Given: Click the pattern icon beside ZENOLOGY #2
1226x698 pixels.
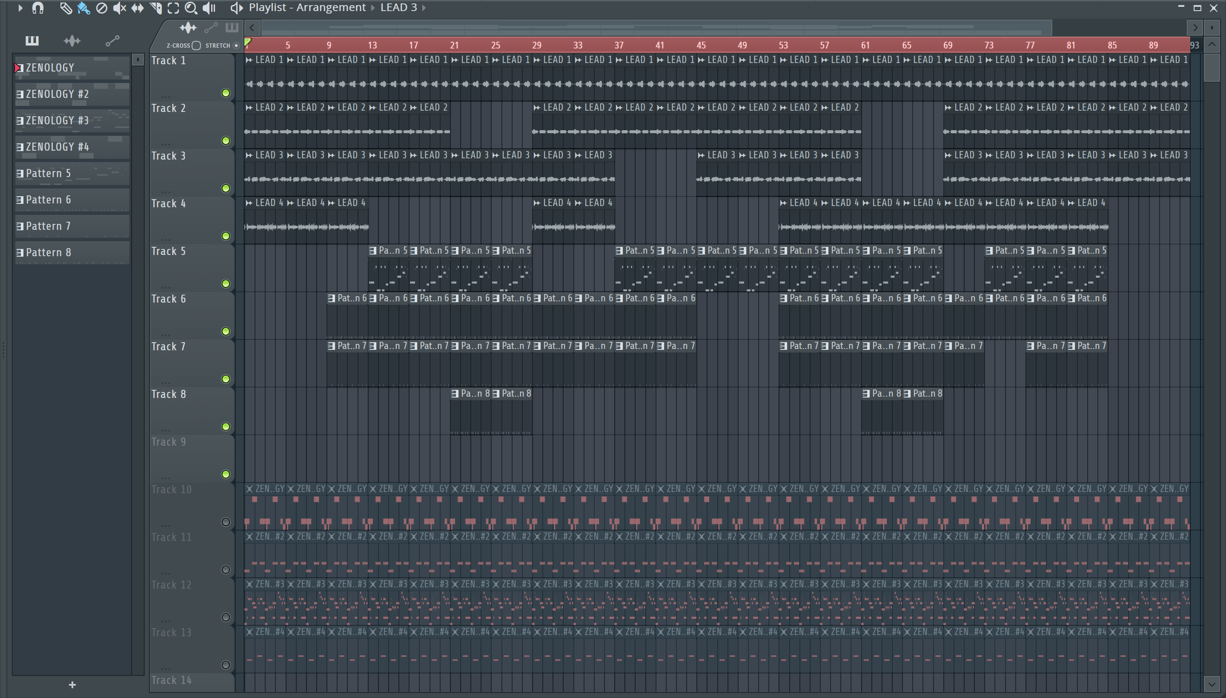Looking at the screenshot, I should pyautogui.click(x=20, y=94).
